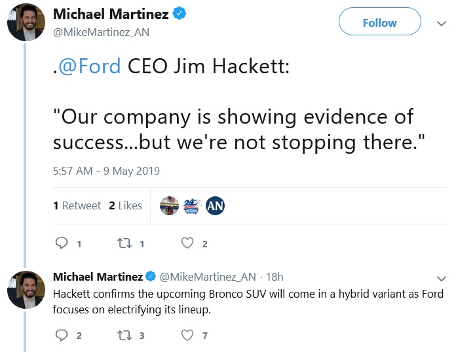Open the @Ford mention link
The image size is (456, 352).
(90, 67)
